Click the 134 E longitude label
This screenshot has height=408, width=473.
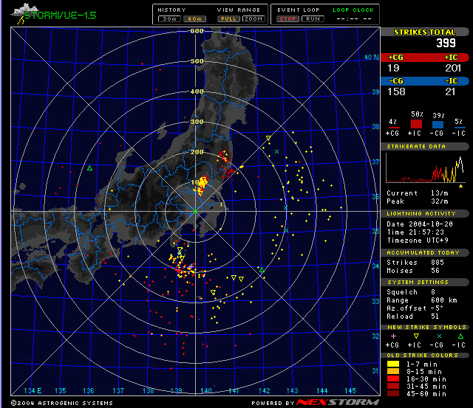(x=33, y=390)
